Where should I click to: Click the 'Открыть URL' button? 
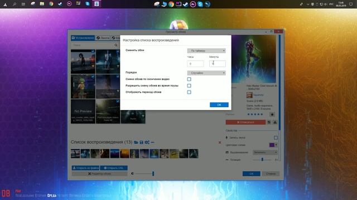click(114, 168)
